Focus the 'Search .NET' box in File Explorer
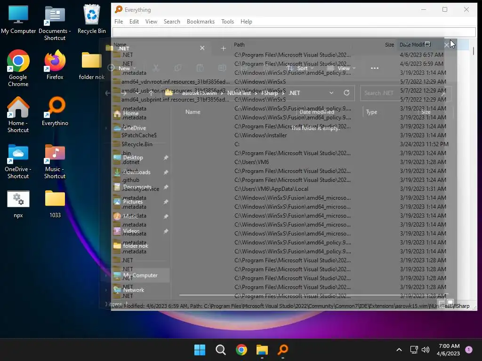 406,93
